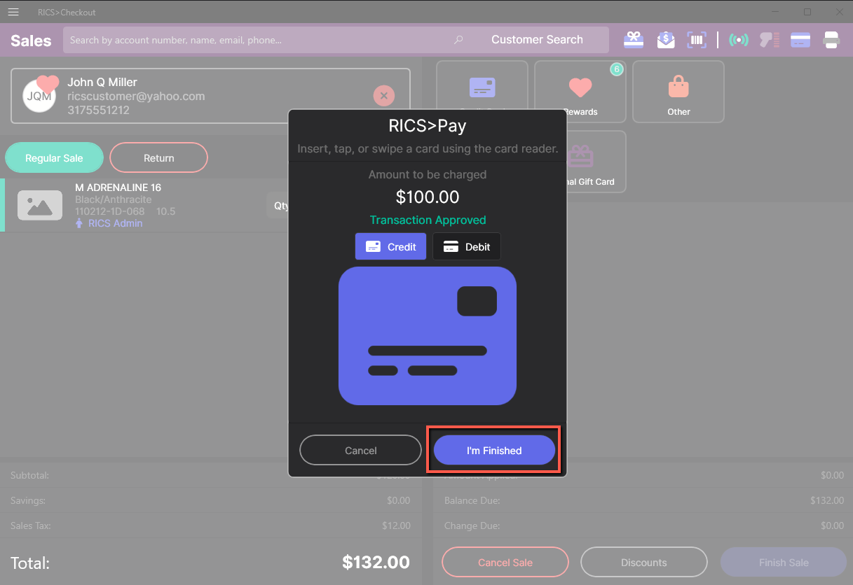Click the M ADRENALINE 16 image placeholder
This screenshot has height=585, width=853.
point(40,205)
